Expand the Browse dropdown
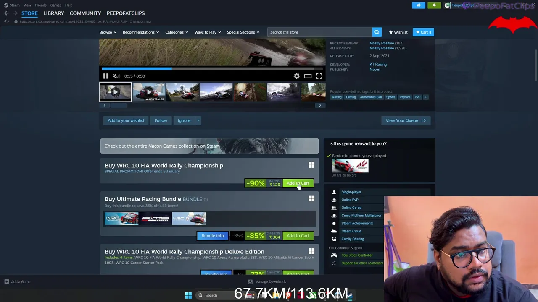The width and height of the screenshot is (538, 302). coord(108,32)
